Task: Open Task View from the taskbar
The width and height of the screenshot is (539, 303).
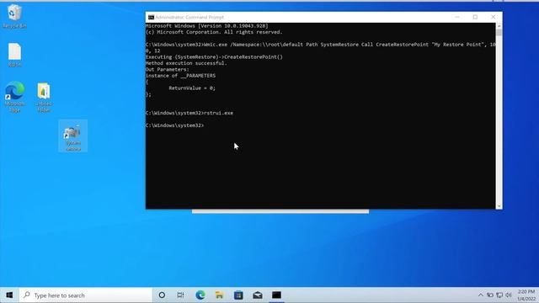Action: [x=180, y=295]
